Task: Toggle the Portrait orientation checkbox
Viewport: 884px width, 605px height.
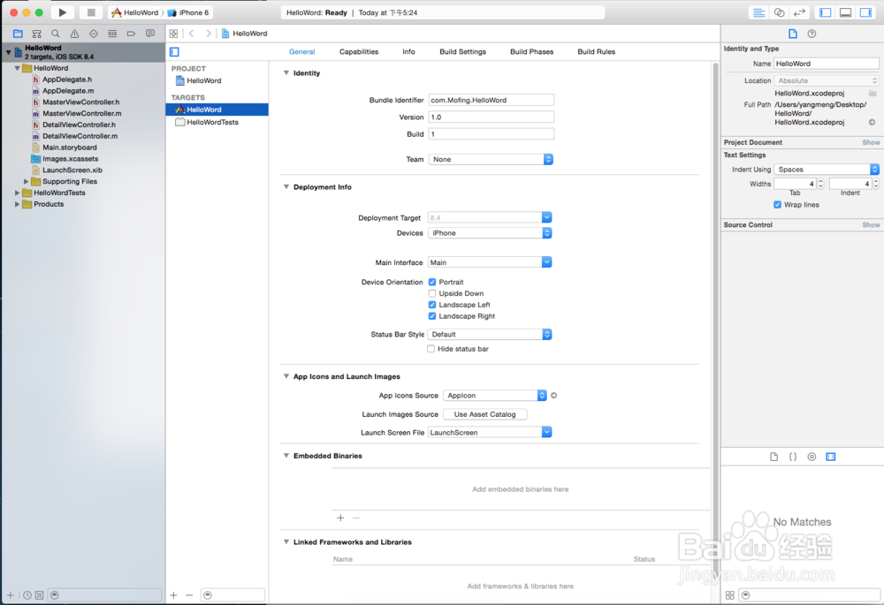Action: point(432,282)
